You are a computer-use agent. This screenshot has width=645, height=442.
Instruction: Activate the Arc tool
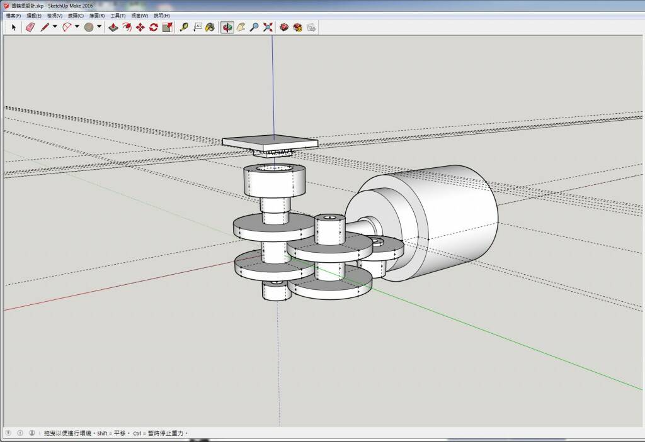67,28
